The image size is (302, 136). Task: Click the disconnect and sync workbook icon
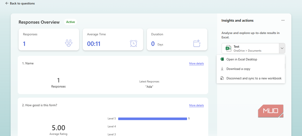click(222, 78)
